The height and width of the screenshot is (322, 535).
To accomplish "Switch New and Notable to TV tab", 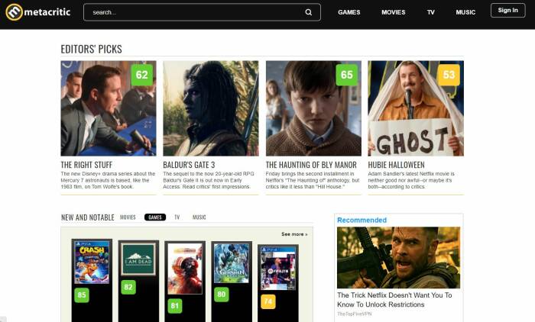I will point(177,217).
